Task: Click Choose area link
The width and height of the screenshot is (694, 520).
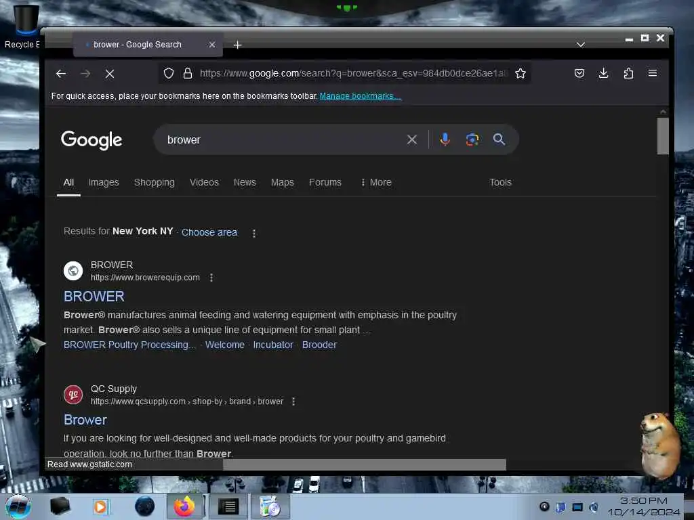Action: (x=209, y=232)
